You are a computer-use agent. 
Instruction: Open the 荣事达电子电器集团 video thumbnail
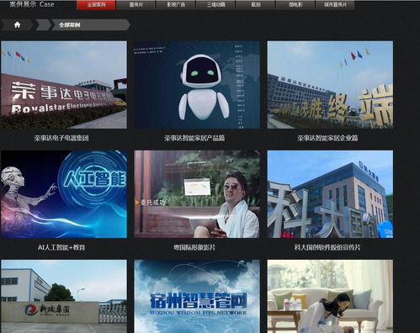point(64,85)
